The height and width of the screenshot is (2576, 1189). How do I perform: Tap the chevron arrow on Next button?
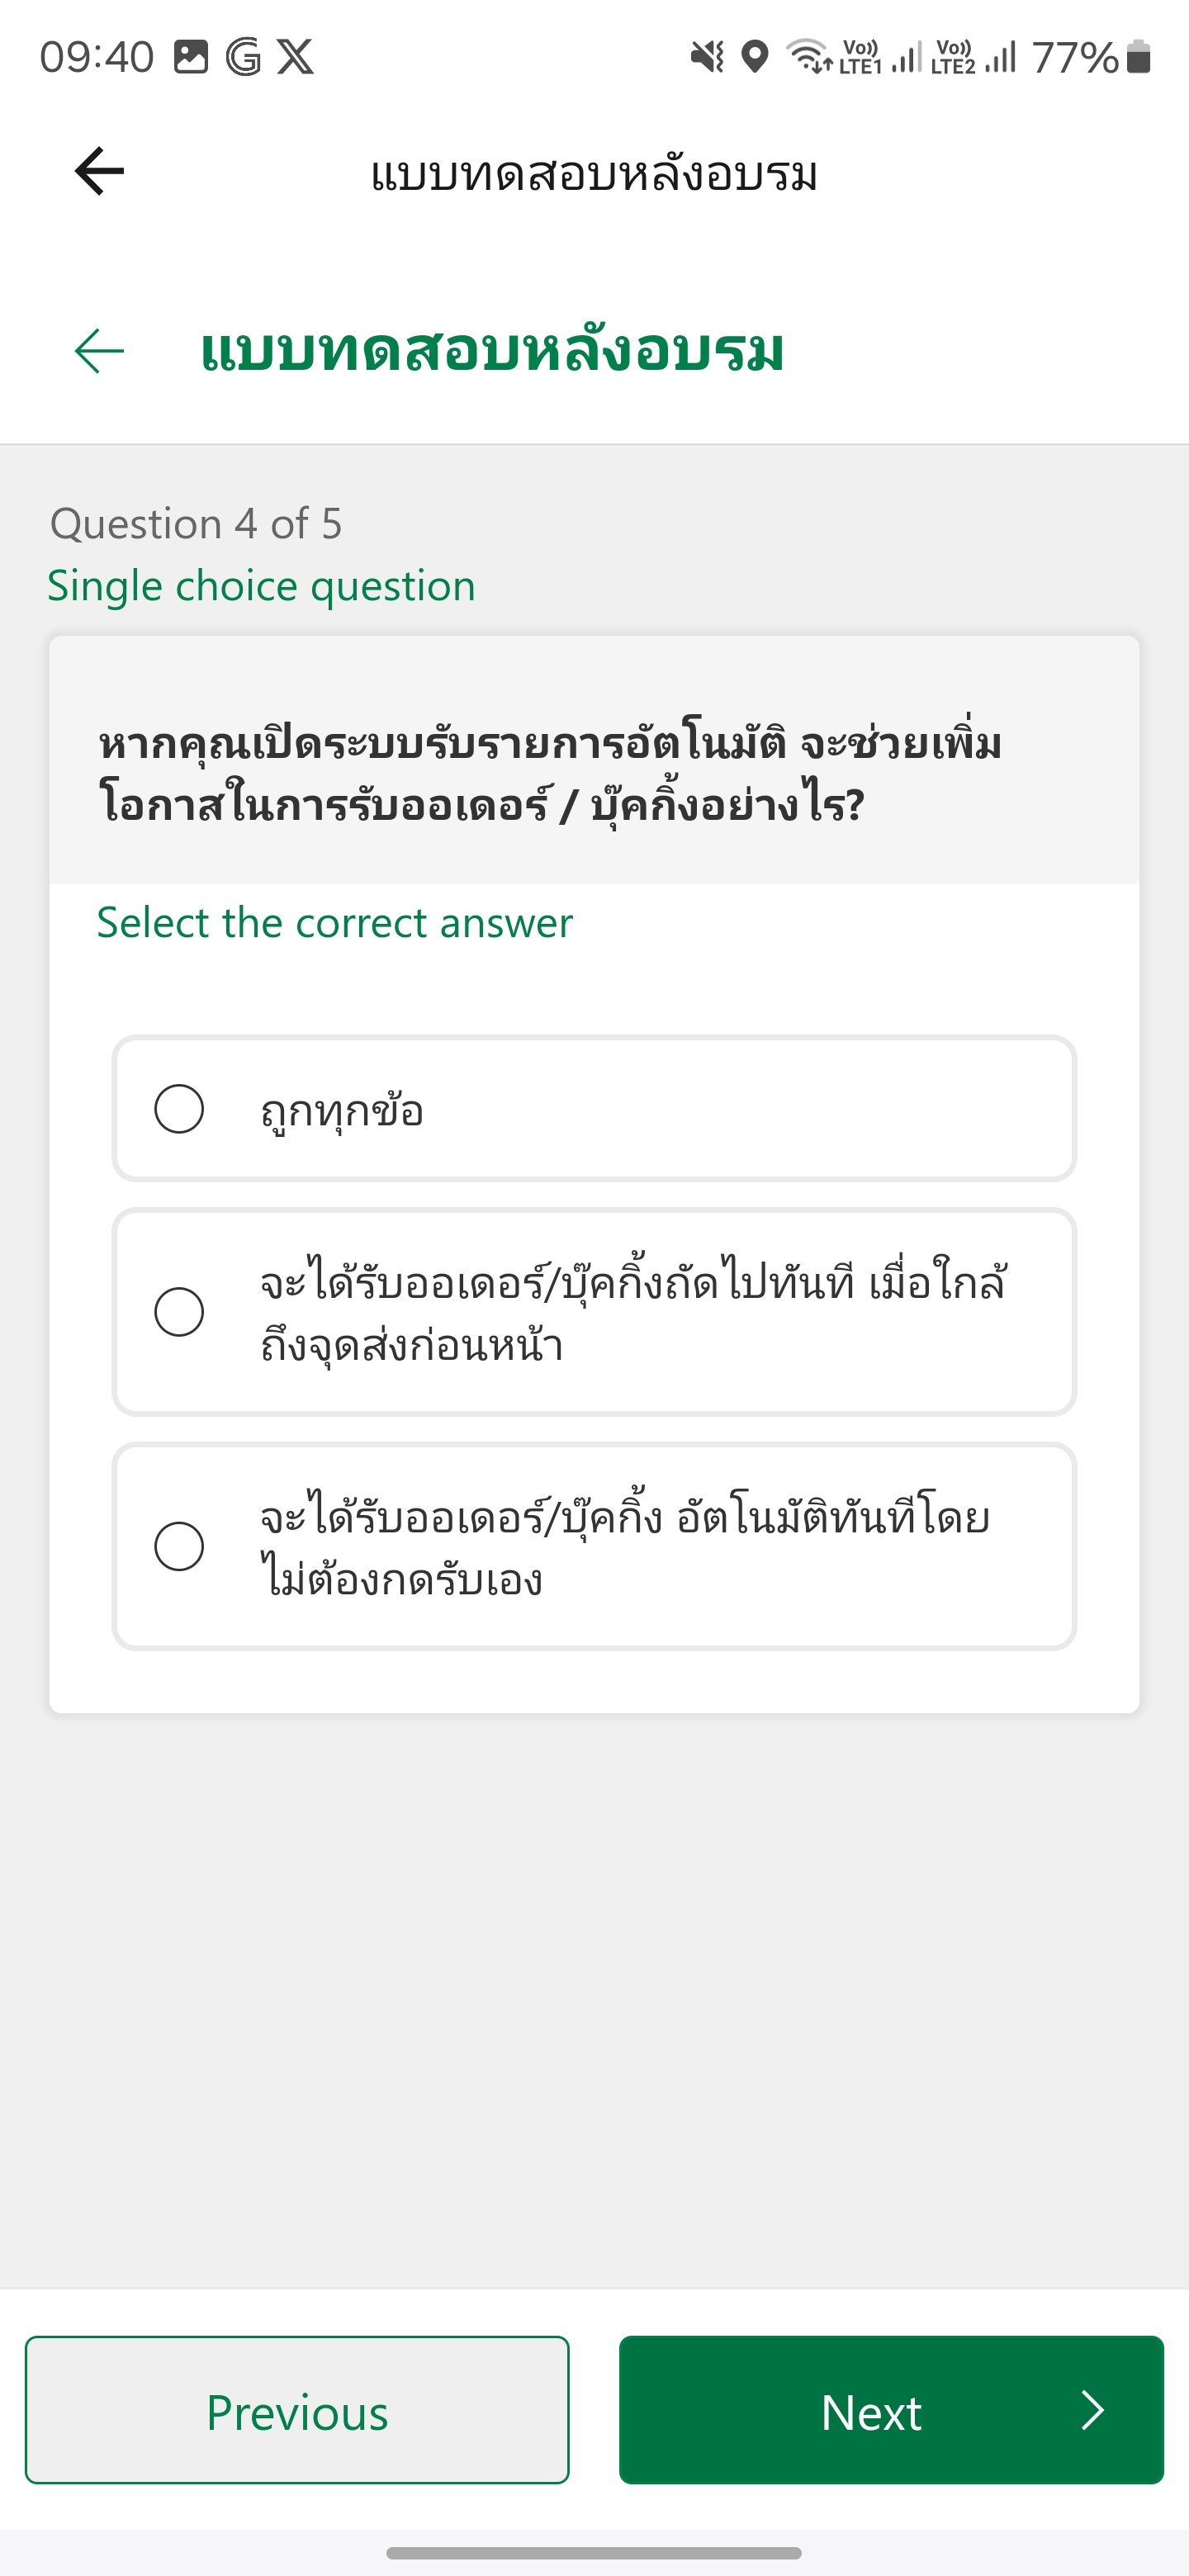click(1093, 2410)
